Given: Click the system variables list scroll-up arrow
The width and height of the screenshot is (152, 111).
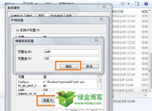Looking at the screenshot, I should tap(99, 76).
